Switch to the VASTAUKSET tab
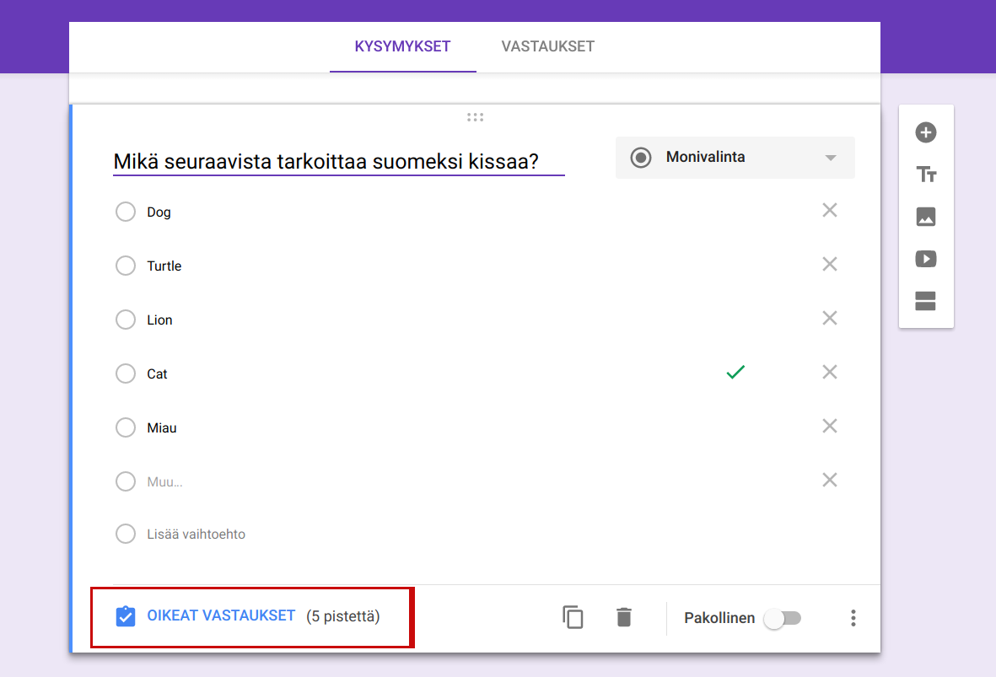The image size is (996, 677). click(547, 46)
